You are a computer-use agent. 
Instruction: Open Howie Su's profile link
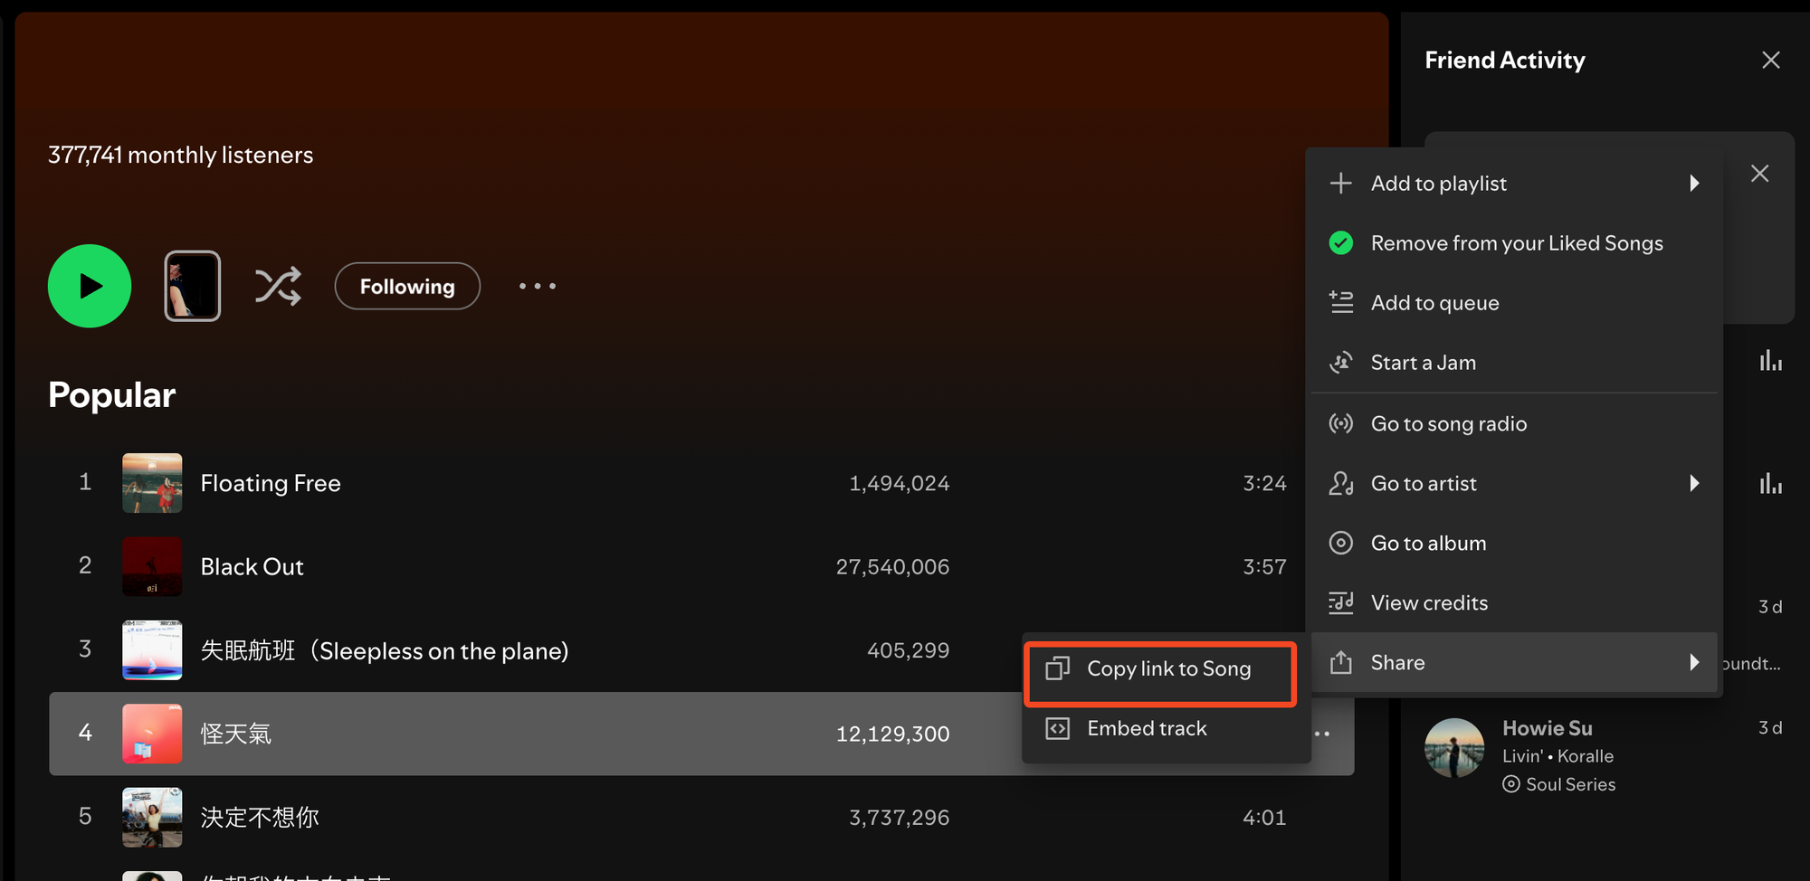[x=1548, y=728]
